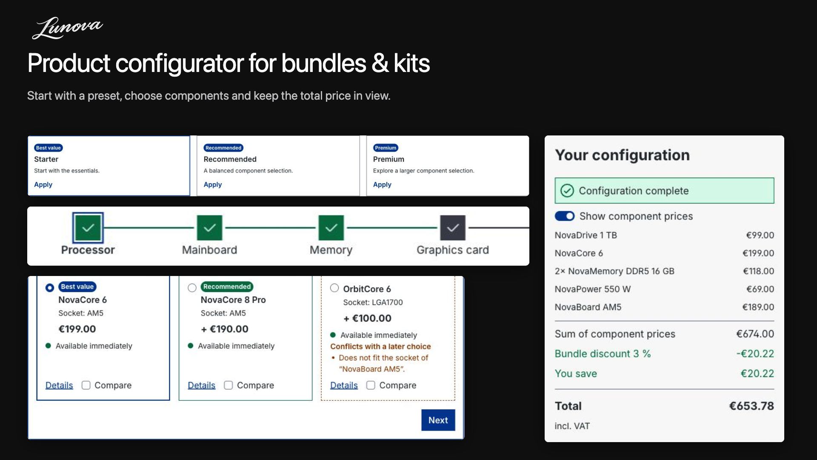Click the 2× NovaMemory DDR5 16 GB row
The width and height of the screenshot is (817, 460).
click(x=664, y=271)
